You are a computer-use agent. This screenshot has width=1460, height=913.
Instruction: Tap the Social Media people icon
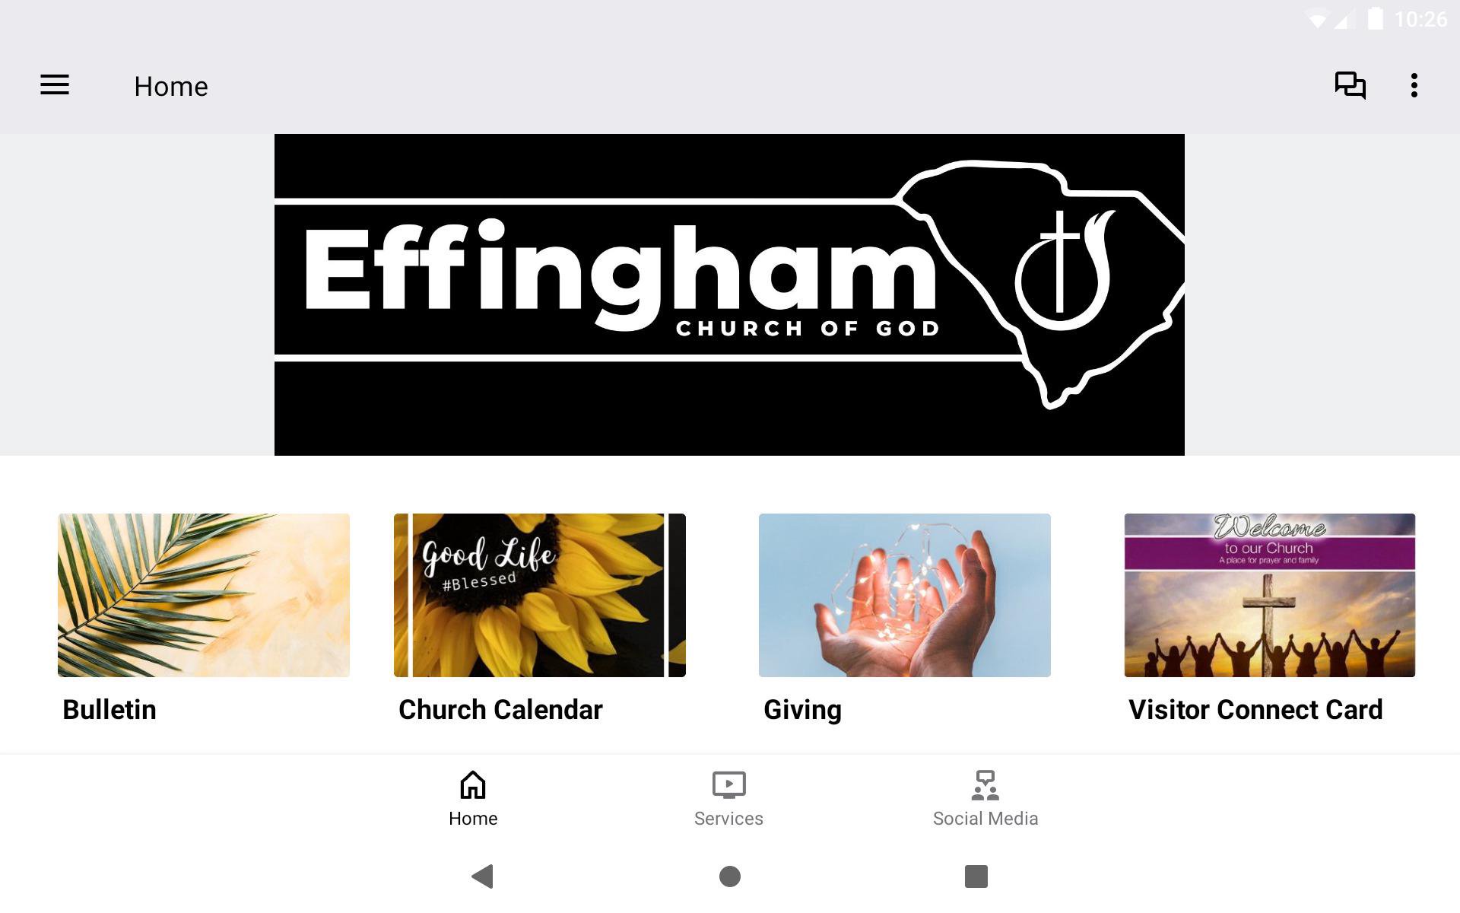click(x=985, y=785)
